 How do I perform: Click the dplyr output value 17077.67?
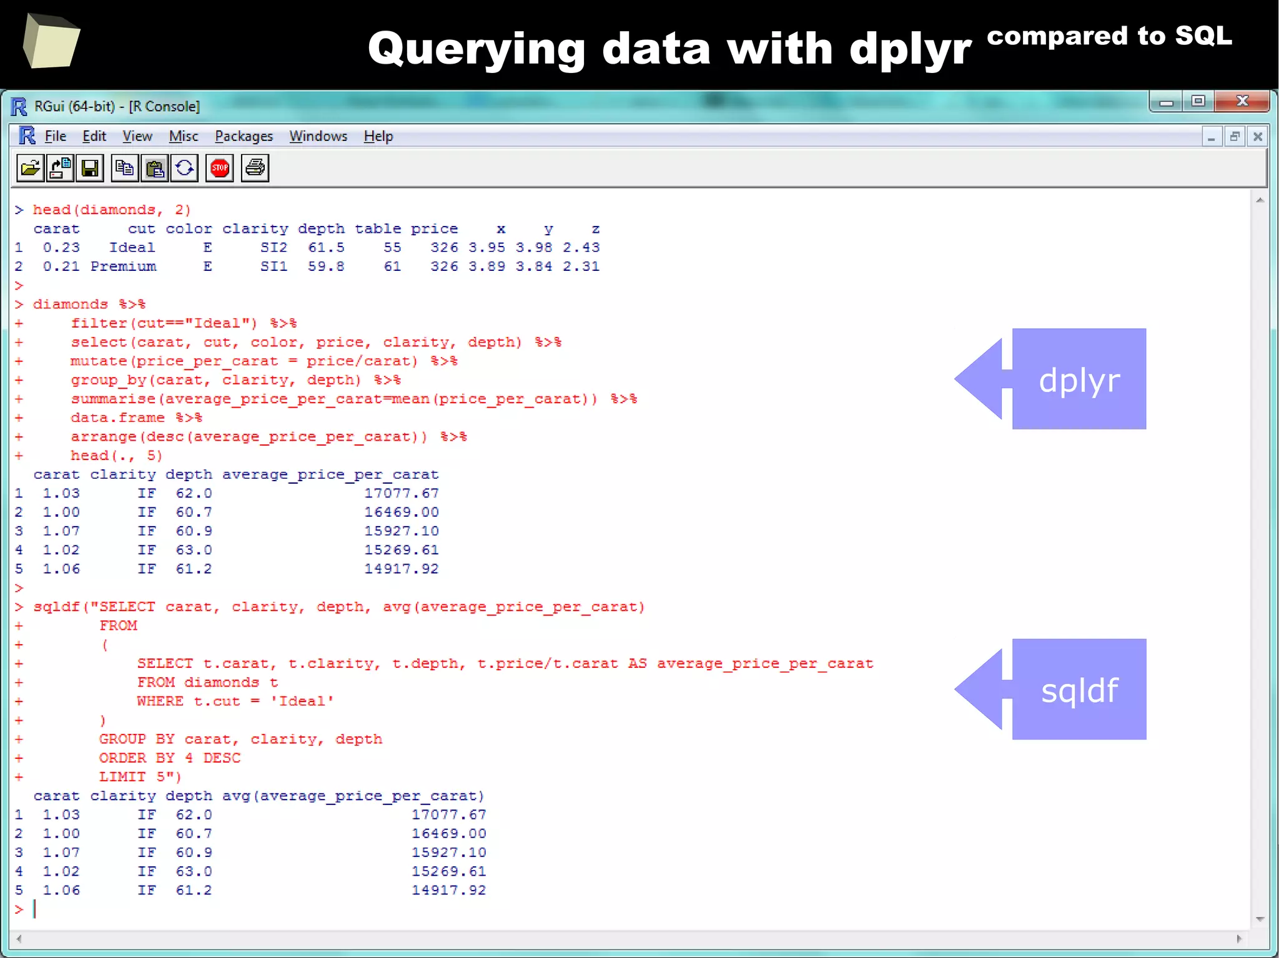tap(402, 494)
